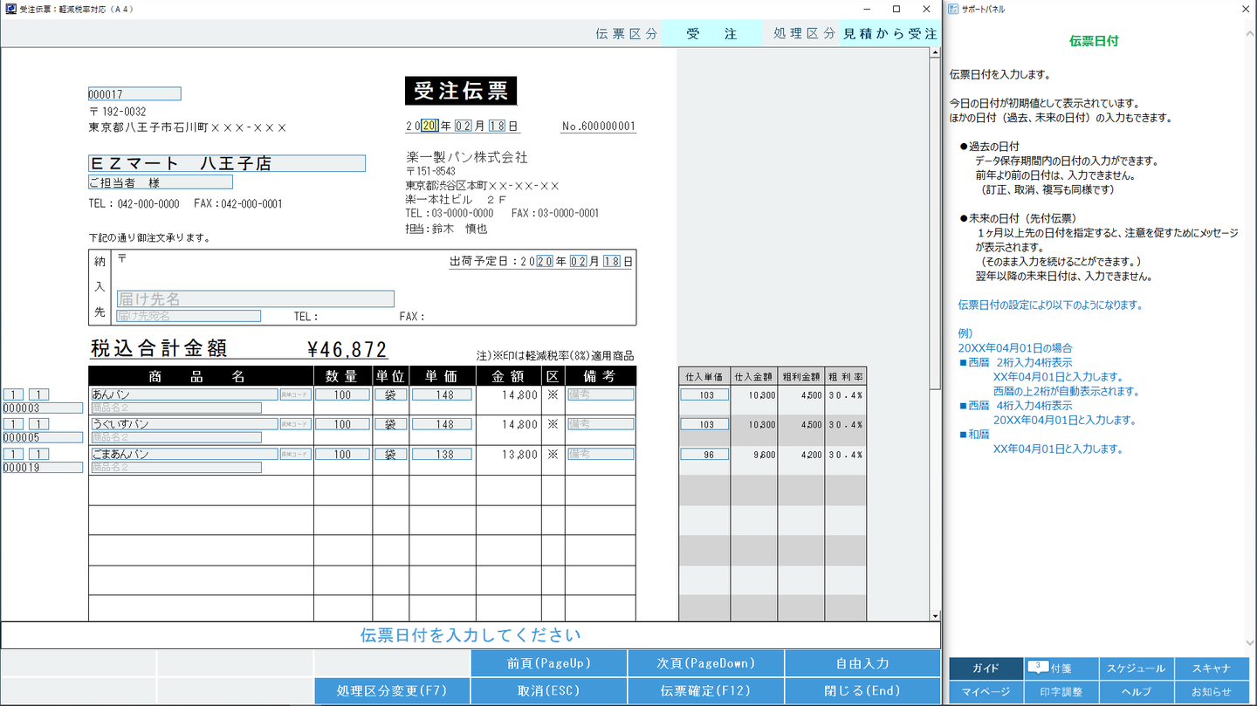Image resolution: width=1257 pixels, height=706 pixels.
Task: Click the 取消(ESC) button
Action: pyautogui.click(x=548, y=690)
